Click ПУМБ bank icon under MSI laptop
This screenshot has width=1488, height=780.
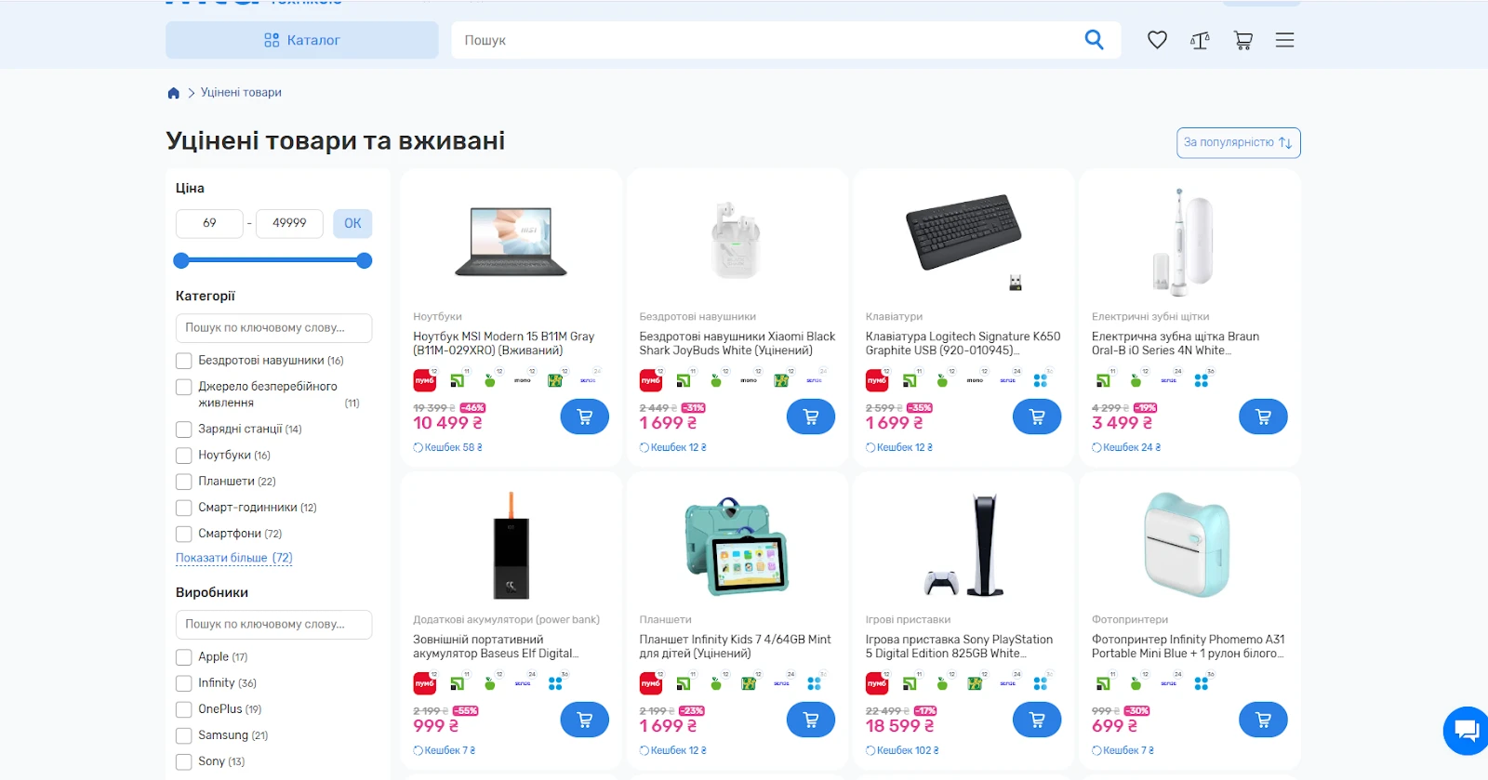click(x=425, y=380)
